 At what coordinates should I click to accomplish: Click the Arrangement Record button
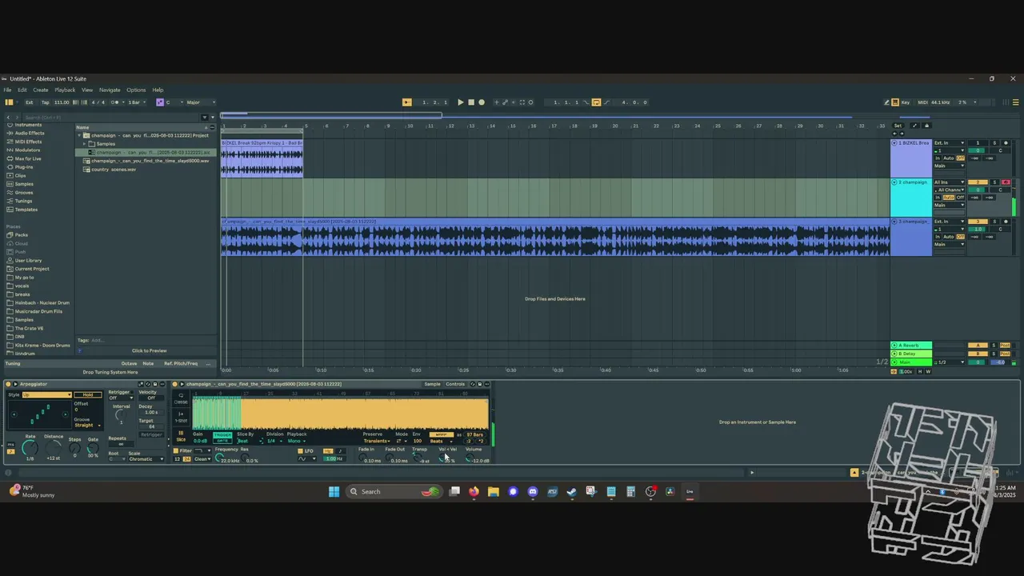coord(482,102)
